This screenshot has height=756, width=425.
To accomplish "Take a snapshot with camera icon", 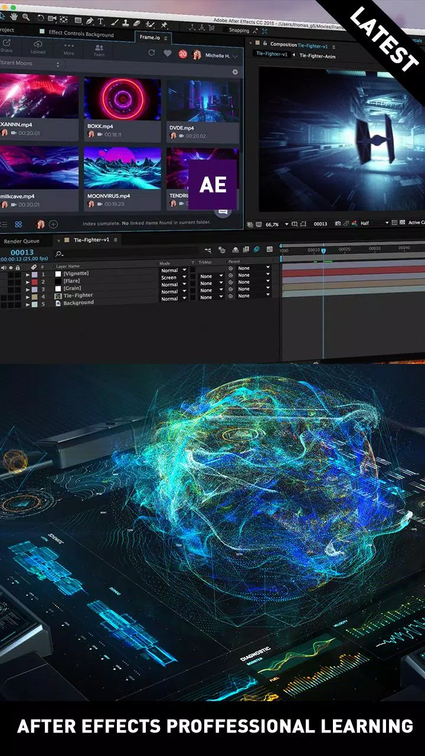I will [x=338, y=224].
